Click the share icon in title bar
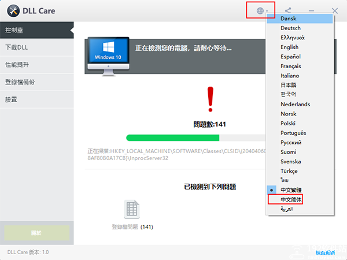Viewport: 347px width, 260px height. click(x=288, y=10)
